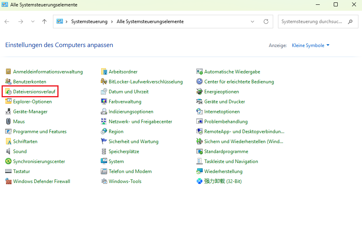Click the Systemsteuerung search field
Viewport: 362px width, 250px height.
point(312,22)
